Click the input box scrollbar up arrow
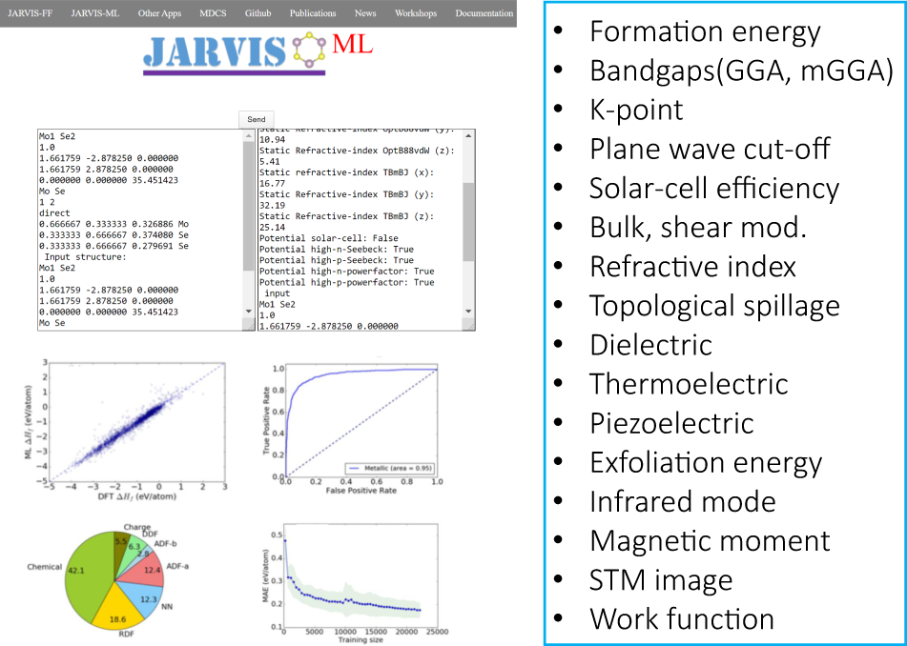 (249, 136)
